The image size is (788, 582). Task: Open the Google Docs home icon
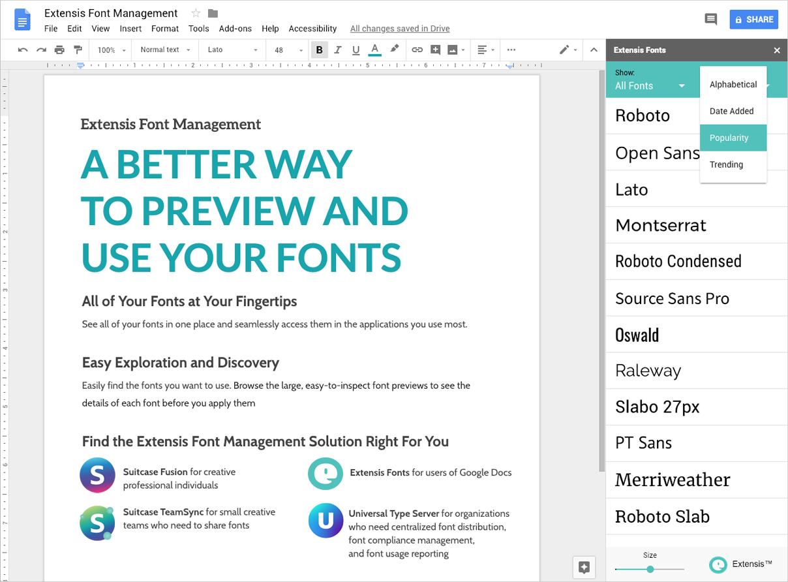[23, 20]
